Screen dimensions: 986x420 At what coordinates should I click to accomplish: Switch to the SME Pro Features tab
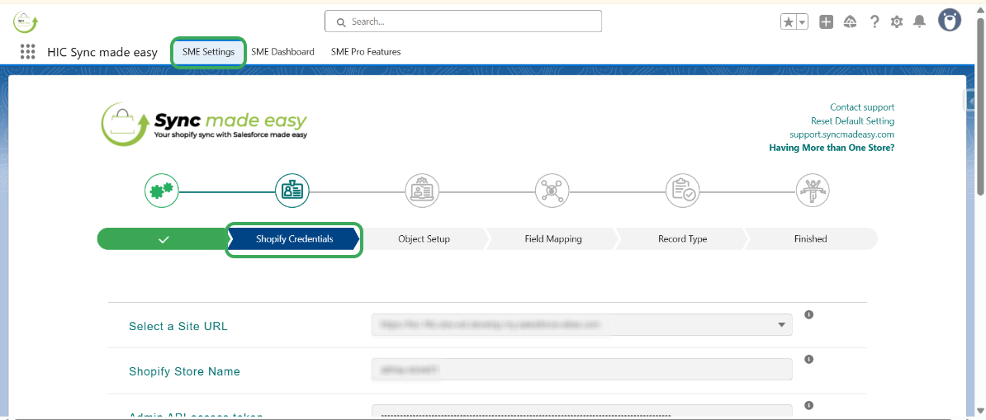(x=366, y=51)
